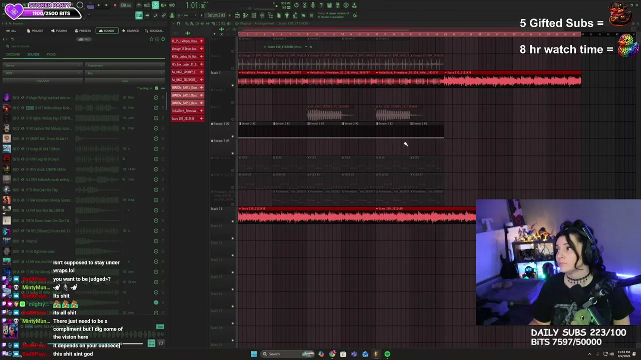This screenshot has width=641, height=360.
Task: Toggle mute switch for Track 3
Action: tap(232, 85)
